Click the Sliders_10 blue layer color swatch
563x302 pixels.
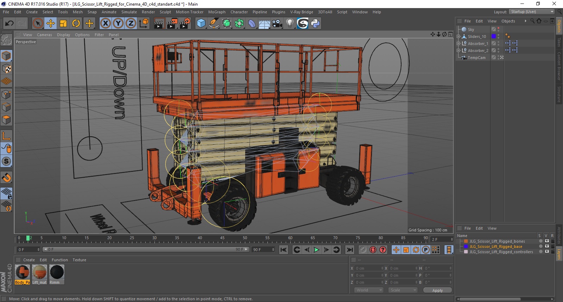pyautogui.click(x=494, y=37)
